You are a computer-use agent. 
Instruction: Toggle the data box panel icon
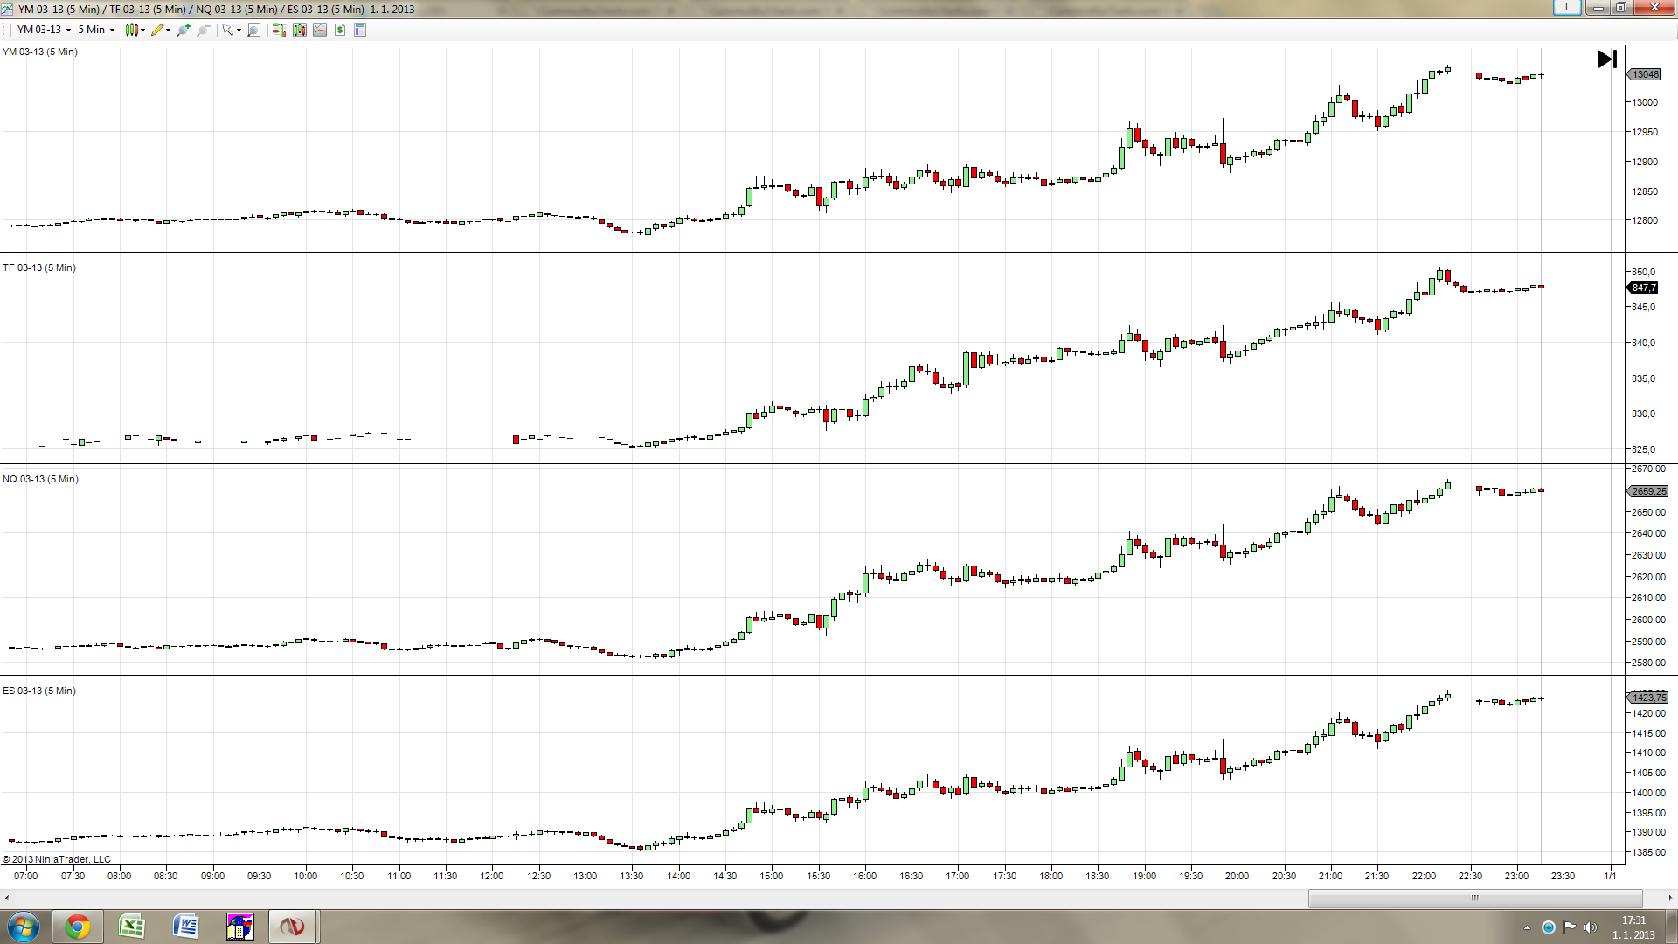point(360,30)
